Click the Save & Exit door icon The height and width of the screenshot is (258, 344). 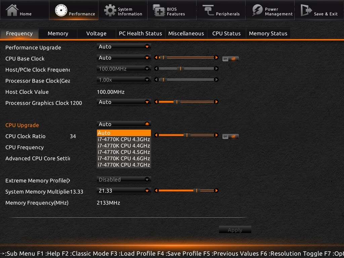(306, 10)
